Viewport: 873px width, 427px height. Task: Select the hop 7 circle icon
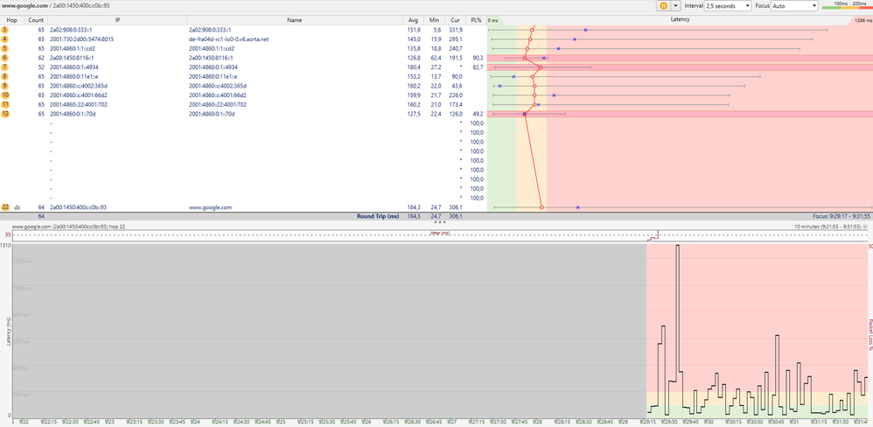click(x=5, y=66)
